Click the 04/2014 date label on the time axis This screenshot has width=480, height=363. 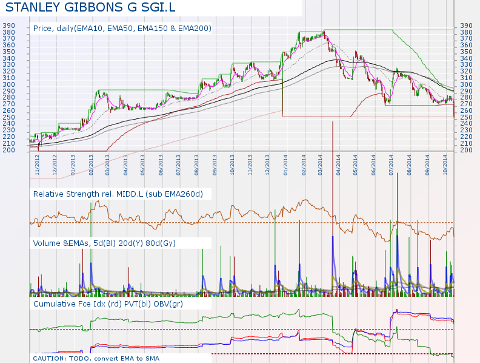tap(338, 165)
